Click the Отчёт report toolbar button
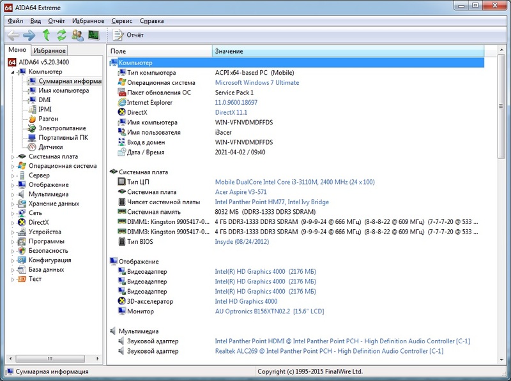Image resolution: width=511 pixels, height=381 pixels. [x=128, y=35]
